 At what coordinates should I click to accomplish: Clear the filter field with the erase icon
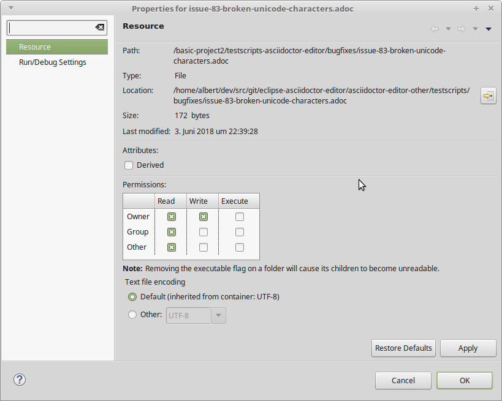pyautogui.click(x=99, y=27)
